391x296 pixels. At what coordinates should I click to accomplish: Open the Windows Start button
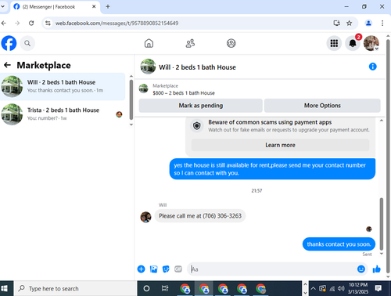click(5, 288)
